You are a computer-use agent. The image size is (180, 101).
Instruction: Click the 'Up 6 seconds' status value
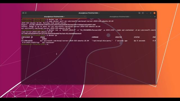click(139, 41)
